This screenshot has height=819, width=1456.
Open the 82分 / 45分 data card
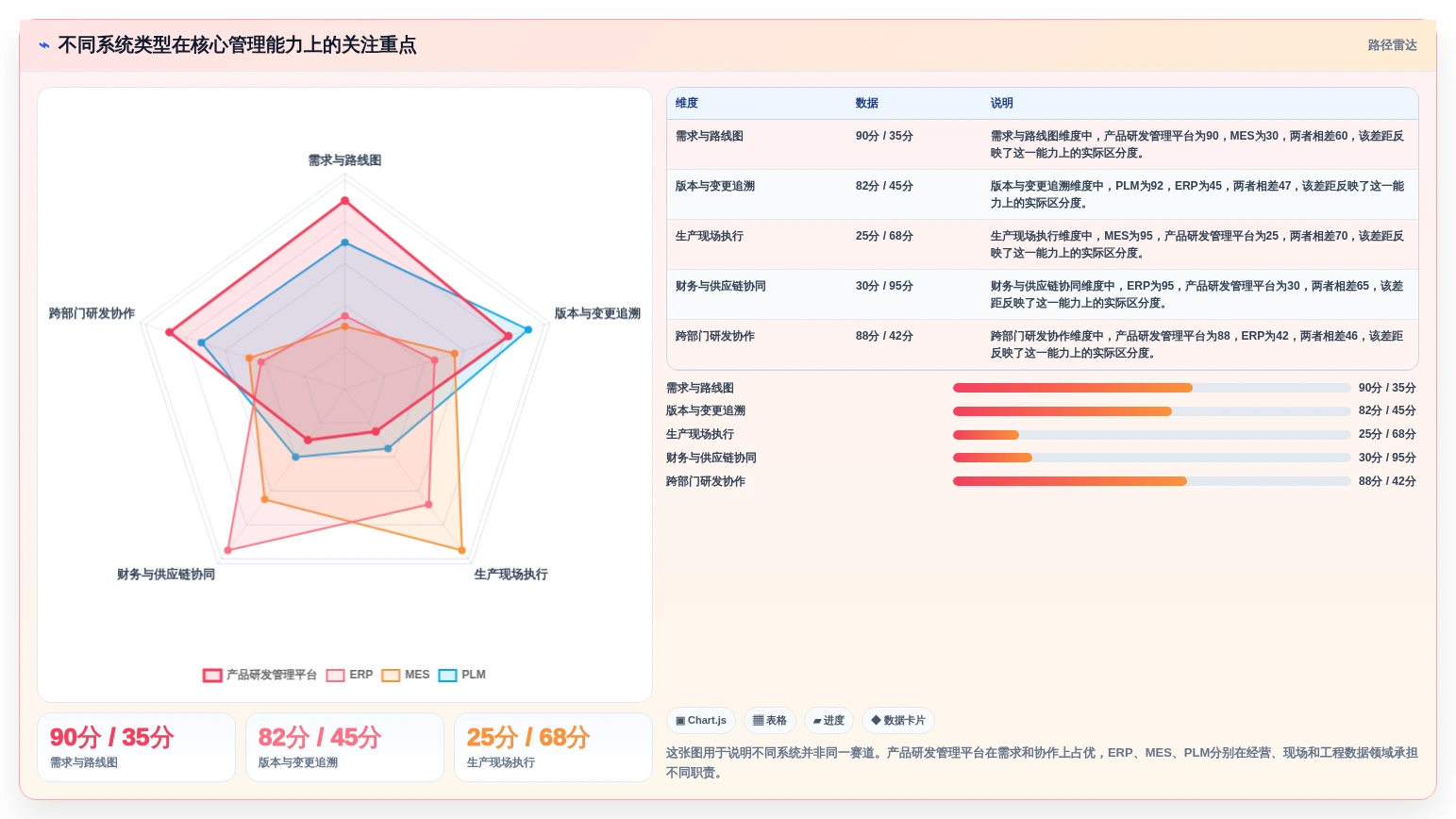point(344,747)
